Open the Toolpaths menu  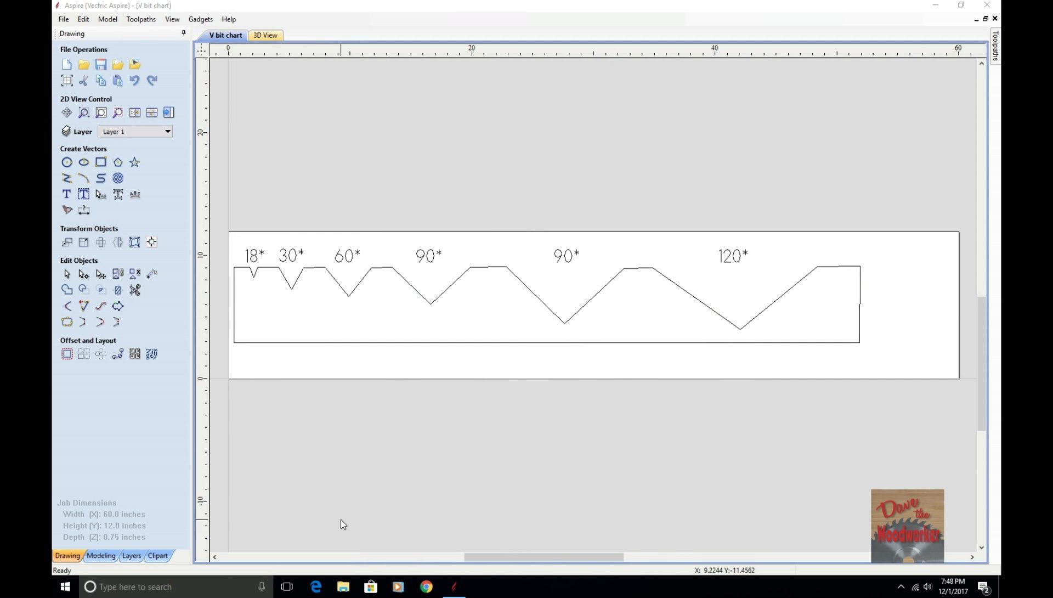tap(141, 19)
